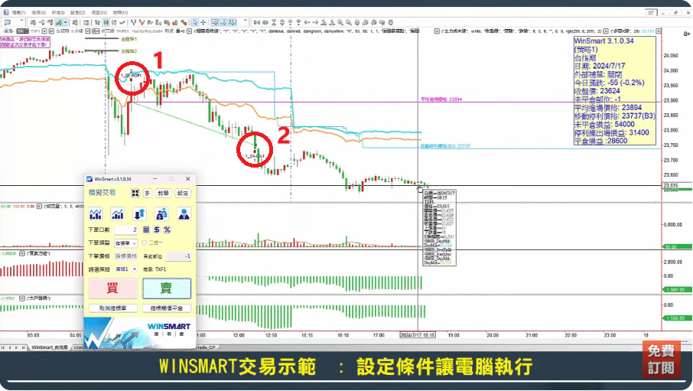Click the 2024/7/17 18:15 time axis label
Screen dimensions: 693x391
(x=418, y=335)
